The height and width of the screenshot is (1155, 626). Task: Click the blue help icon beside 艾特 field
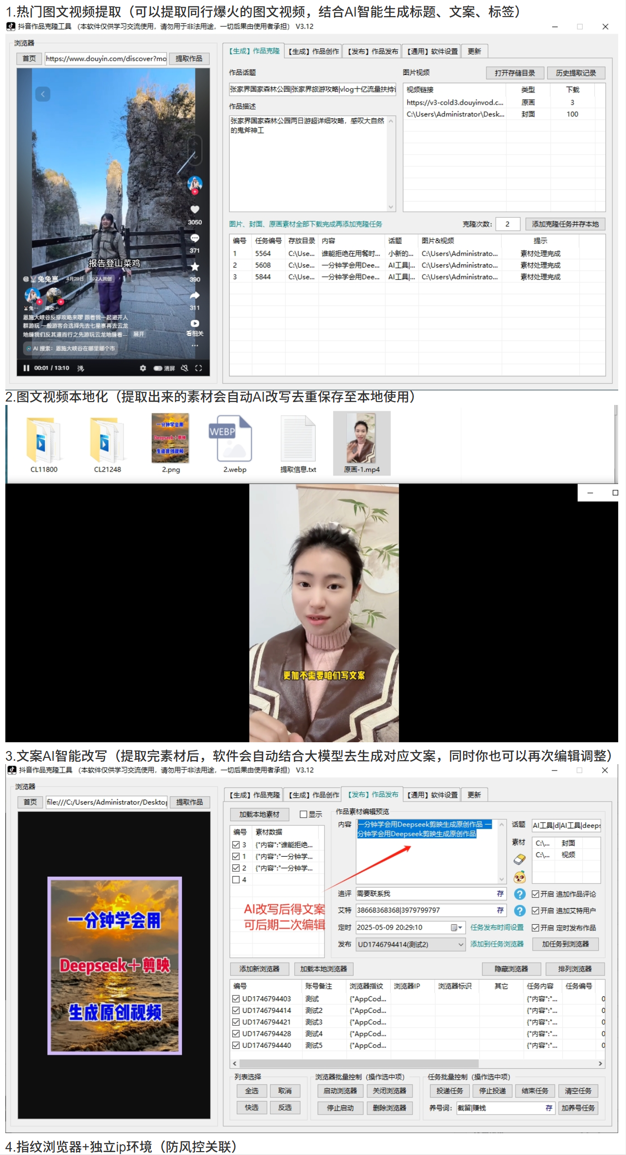coord(520,910)
